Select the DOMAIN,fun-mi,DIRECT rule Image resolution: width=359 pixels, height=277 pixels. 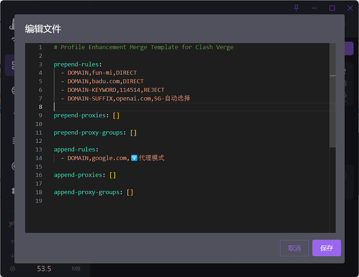click(102, 73)
